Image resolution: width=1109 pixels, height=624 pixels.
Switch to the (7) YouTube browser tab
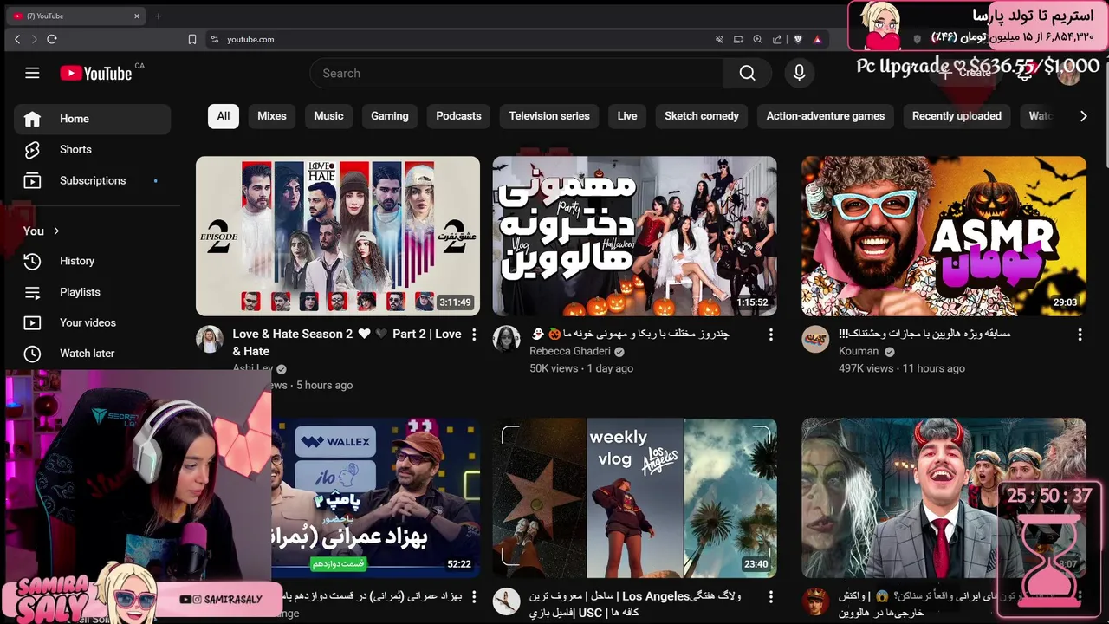click(75, 16)
